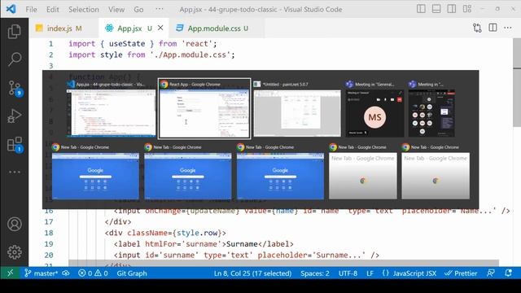The width and height of the screenshot is (521, 293).
Task: Open the Run and Debug view
Action: 15,116
